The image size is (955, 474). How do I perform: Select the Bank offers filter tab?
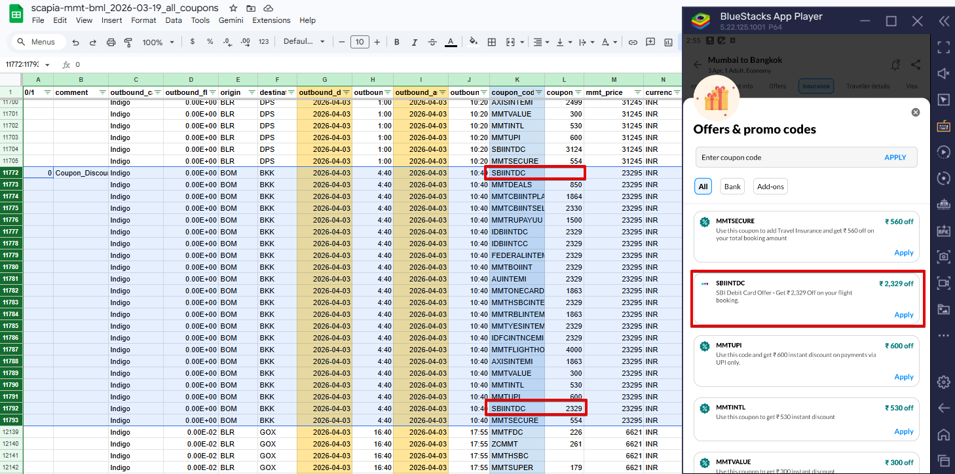pyautogui.click(x=732, y=187)
